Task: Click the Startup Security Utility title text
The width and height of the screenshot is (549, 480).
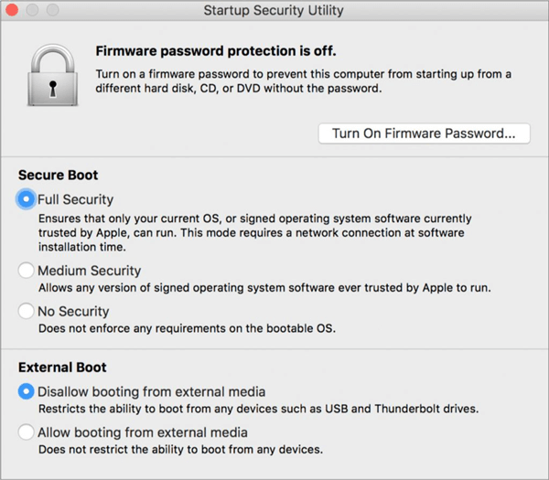Action: point(274,12)
